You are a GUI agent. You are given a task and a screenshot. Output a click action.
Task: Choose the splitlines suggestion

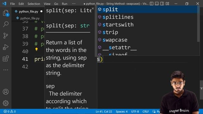(x=147, y=17)
